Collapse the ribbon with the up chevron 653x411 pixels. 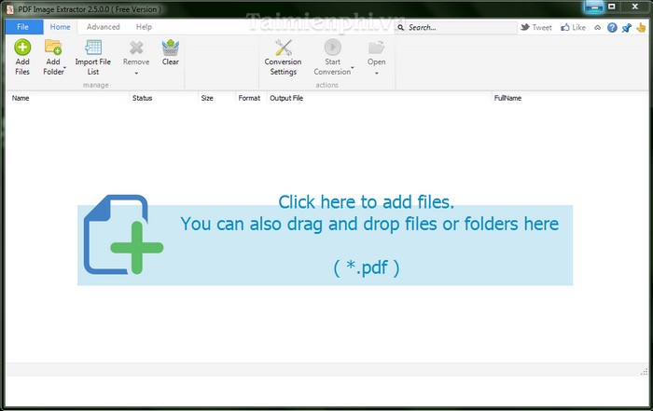tap(598, 27)
